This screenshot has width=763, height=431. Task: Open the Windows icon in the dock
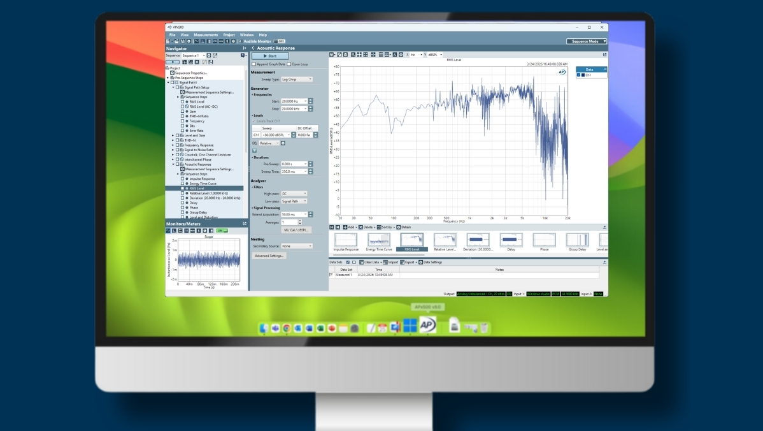[410, 326]
